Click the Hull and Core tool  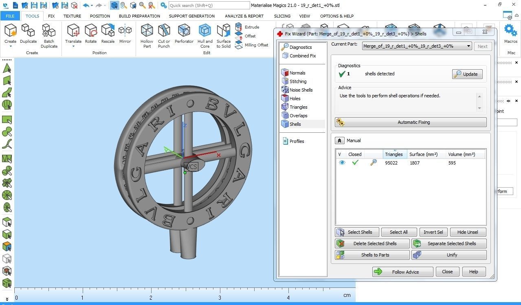(205, 36)
